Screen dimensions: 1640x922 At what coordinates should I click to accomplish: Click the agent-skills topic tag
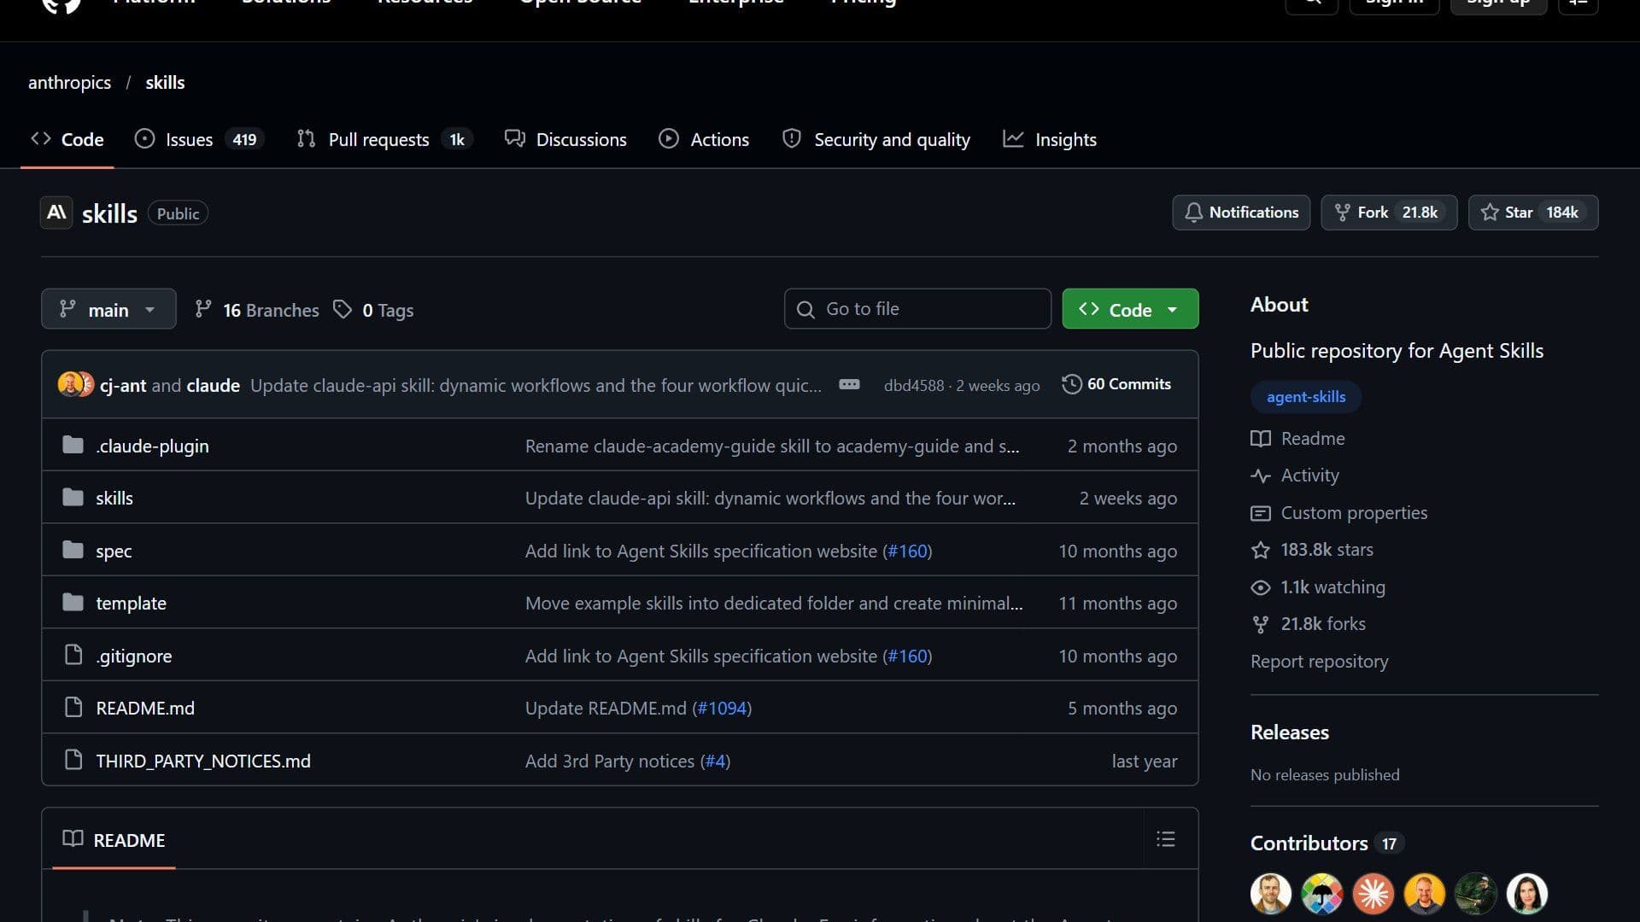pos(1305,397)
